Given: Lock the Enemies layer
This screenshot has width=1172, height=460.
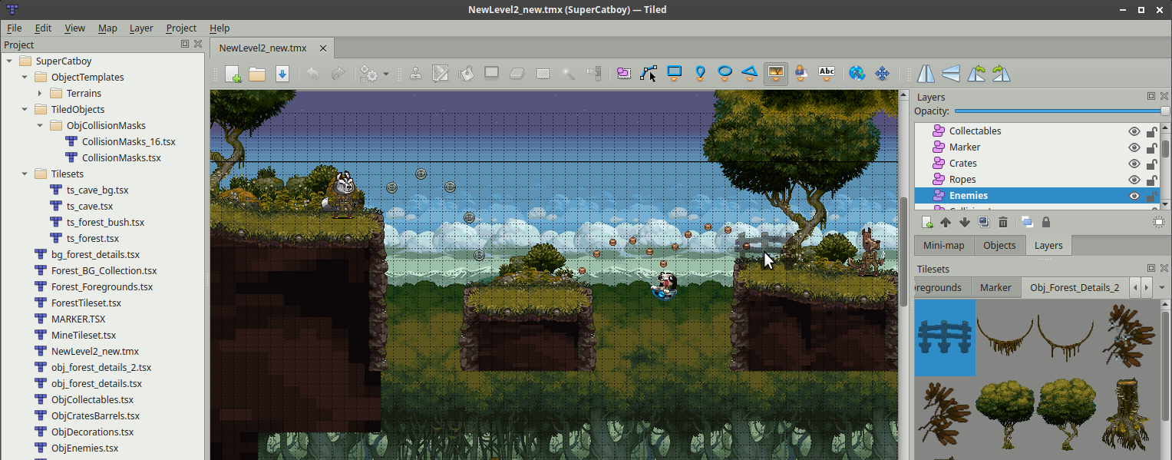Looking at the screenshot, I should [1151, 195].
